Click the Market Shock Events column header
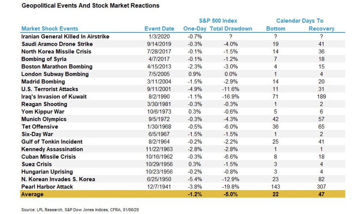 pyautogui.click(x=49, y=29)
